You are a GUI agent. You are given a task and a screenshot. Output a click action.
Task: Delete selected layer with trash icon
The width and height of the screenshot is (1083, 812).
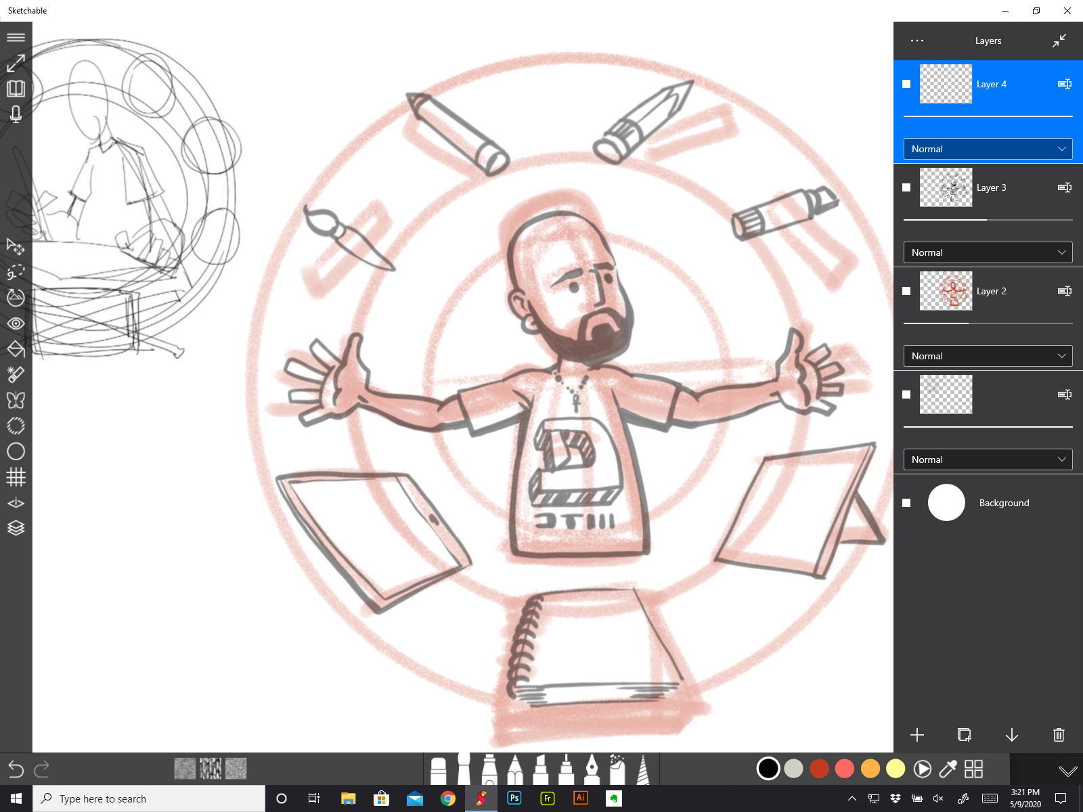(1059, 735)
